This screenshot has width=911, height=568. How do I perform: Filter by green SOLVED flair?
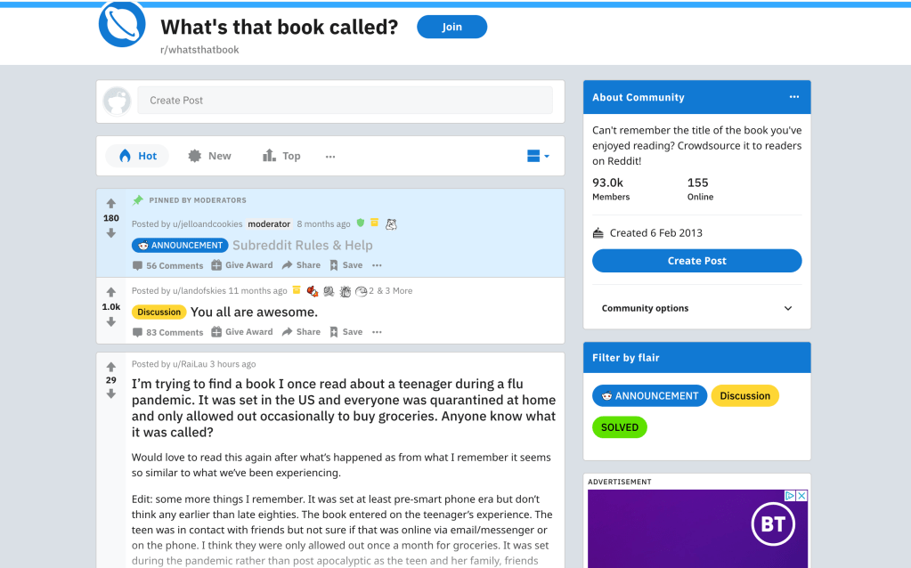pyautogui.click(x=619, y=427)
